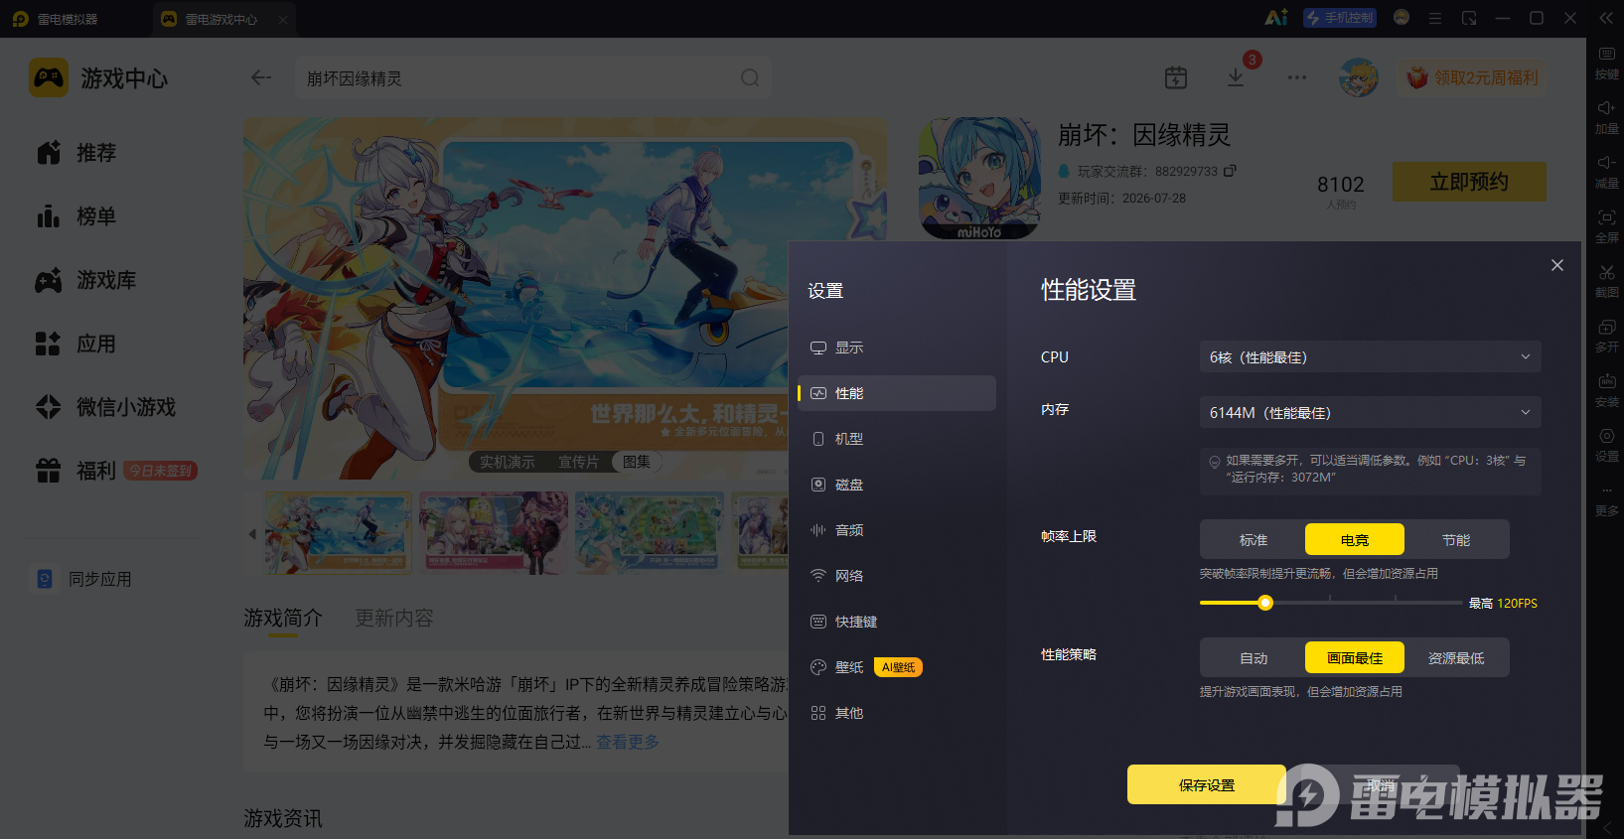Screen dimensions: 1624x839
Task: Click the pop-out window icon in title bar
Action: point(1469,18)
